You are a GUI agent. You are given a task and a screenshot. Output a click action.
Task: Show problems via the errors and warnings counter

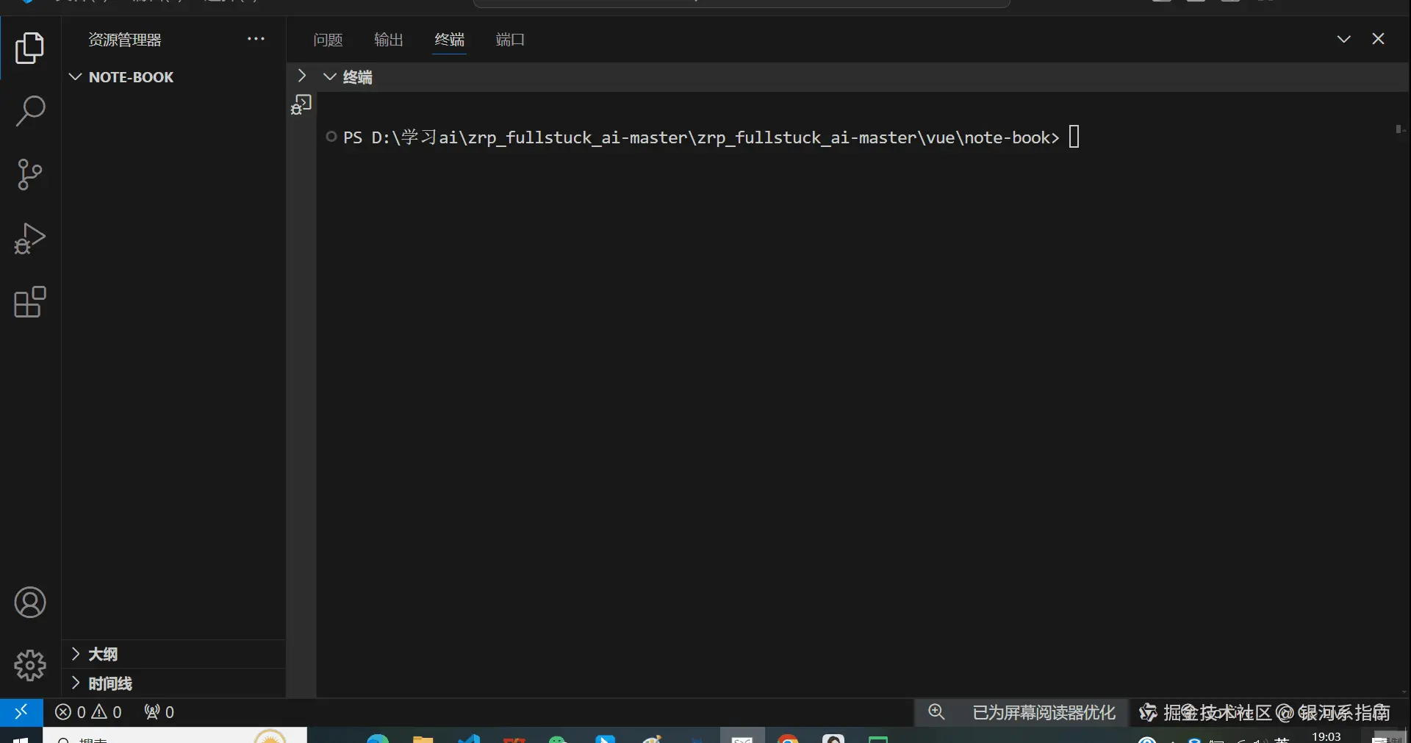(x=88, y=712)
